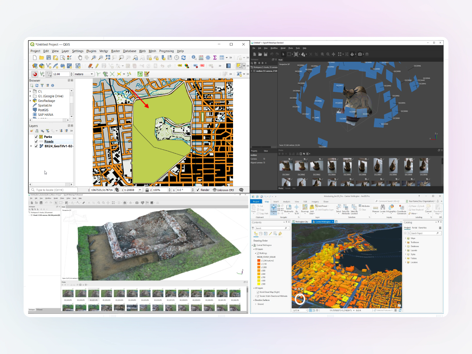Switch to the Wellington City map tab
Screen dimensions: 472x354
(x=302, y=222)
